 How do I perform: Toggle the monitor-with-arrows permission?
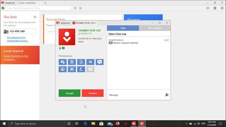coord(100,62)
